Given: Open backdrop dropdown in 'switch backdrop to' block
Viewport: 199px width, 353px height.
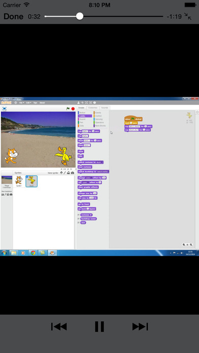Looking at the screenshot, I should click(103, 171).
